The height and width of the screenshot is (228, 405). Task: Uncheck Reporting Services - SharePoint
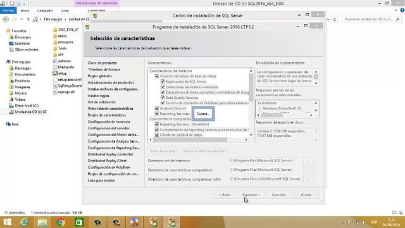[157, 124]
